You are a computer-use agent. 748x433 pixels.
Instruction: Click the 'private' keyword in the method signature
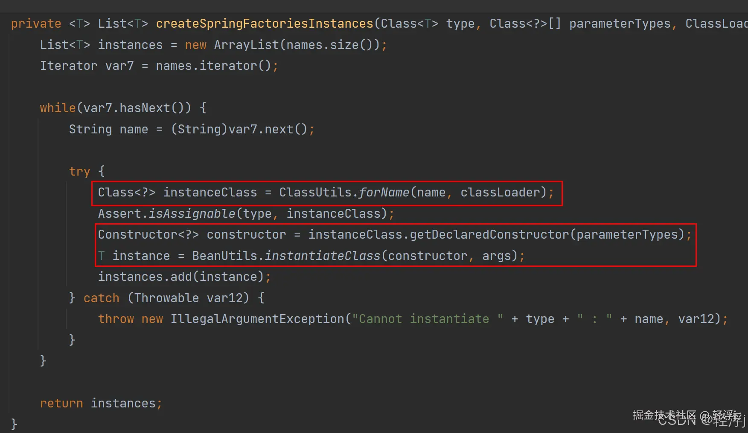(x=36, y=24)
